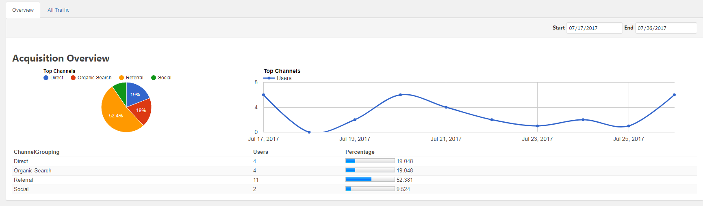The width and height of the screenshot is (703, 206).
Task: Click the Percentage column header
Action: 360,152
